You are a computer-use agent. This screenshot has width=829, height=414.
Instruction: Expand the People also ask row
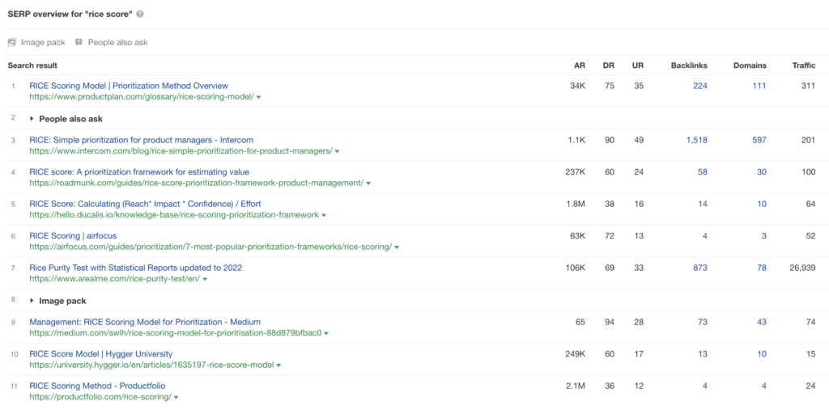click(x=32, y=119)
